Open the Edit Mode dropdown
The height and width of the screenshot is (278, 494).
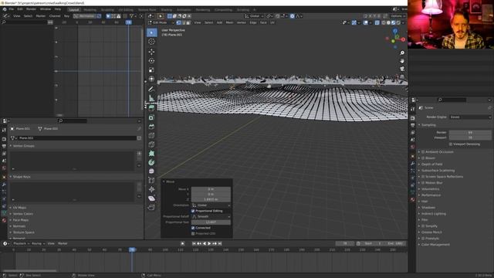[161, 22]
